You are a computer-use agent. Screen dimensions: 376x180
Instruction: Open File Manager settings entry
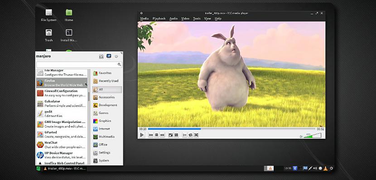[x=62, y=73]
